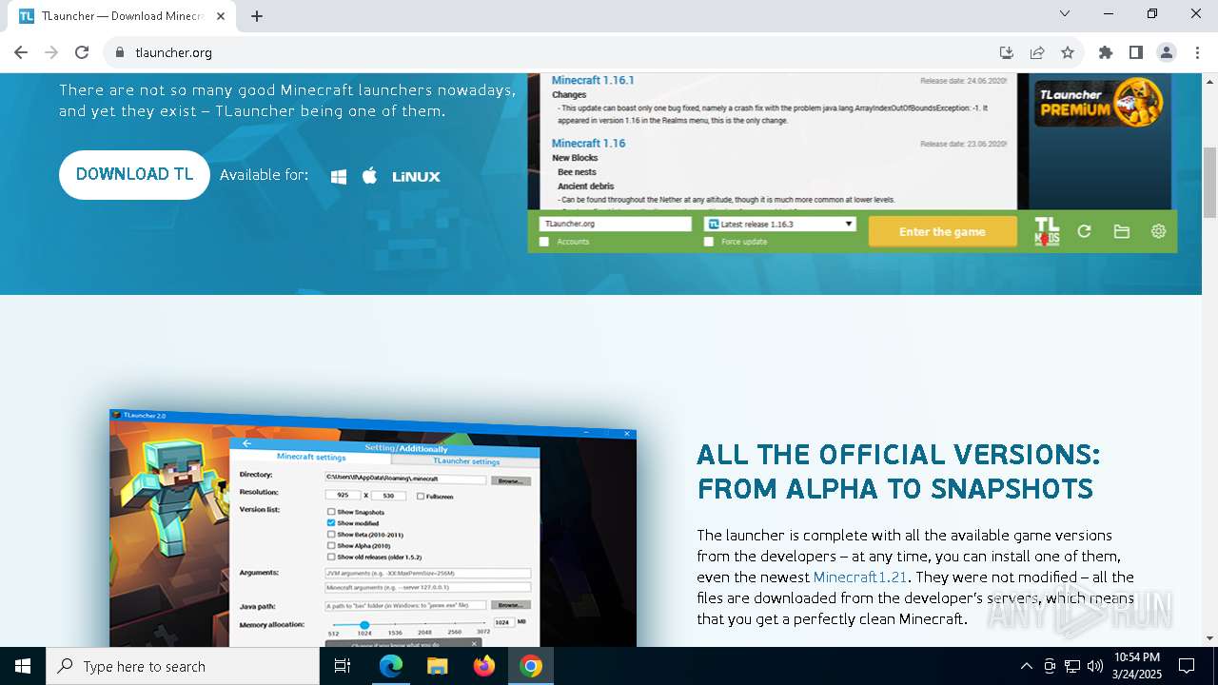Open the settings gear in launcher preview

point(1158,231)
